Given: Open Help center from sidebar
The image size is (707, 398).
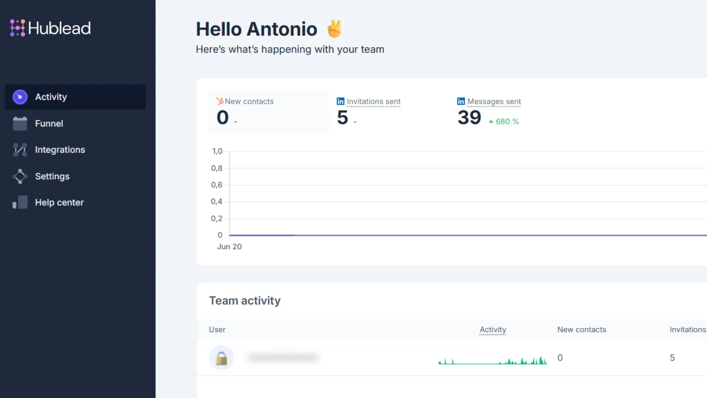Looking at the screenshot, I should tap(59, 202).
